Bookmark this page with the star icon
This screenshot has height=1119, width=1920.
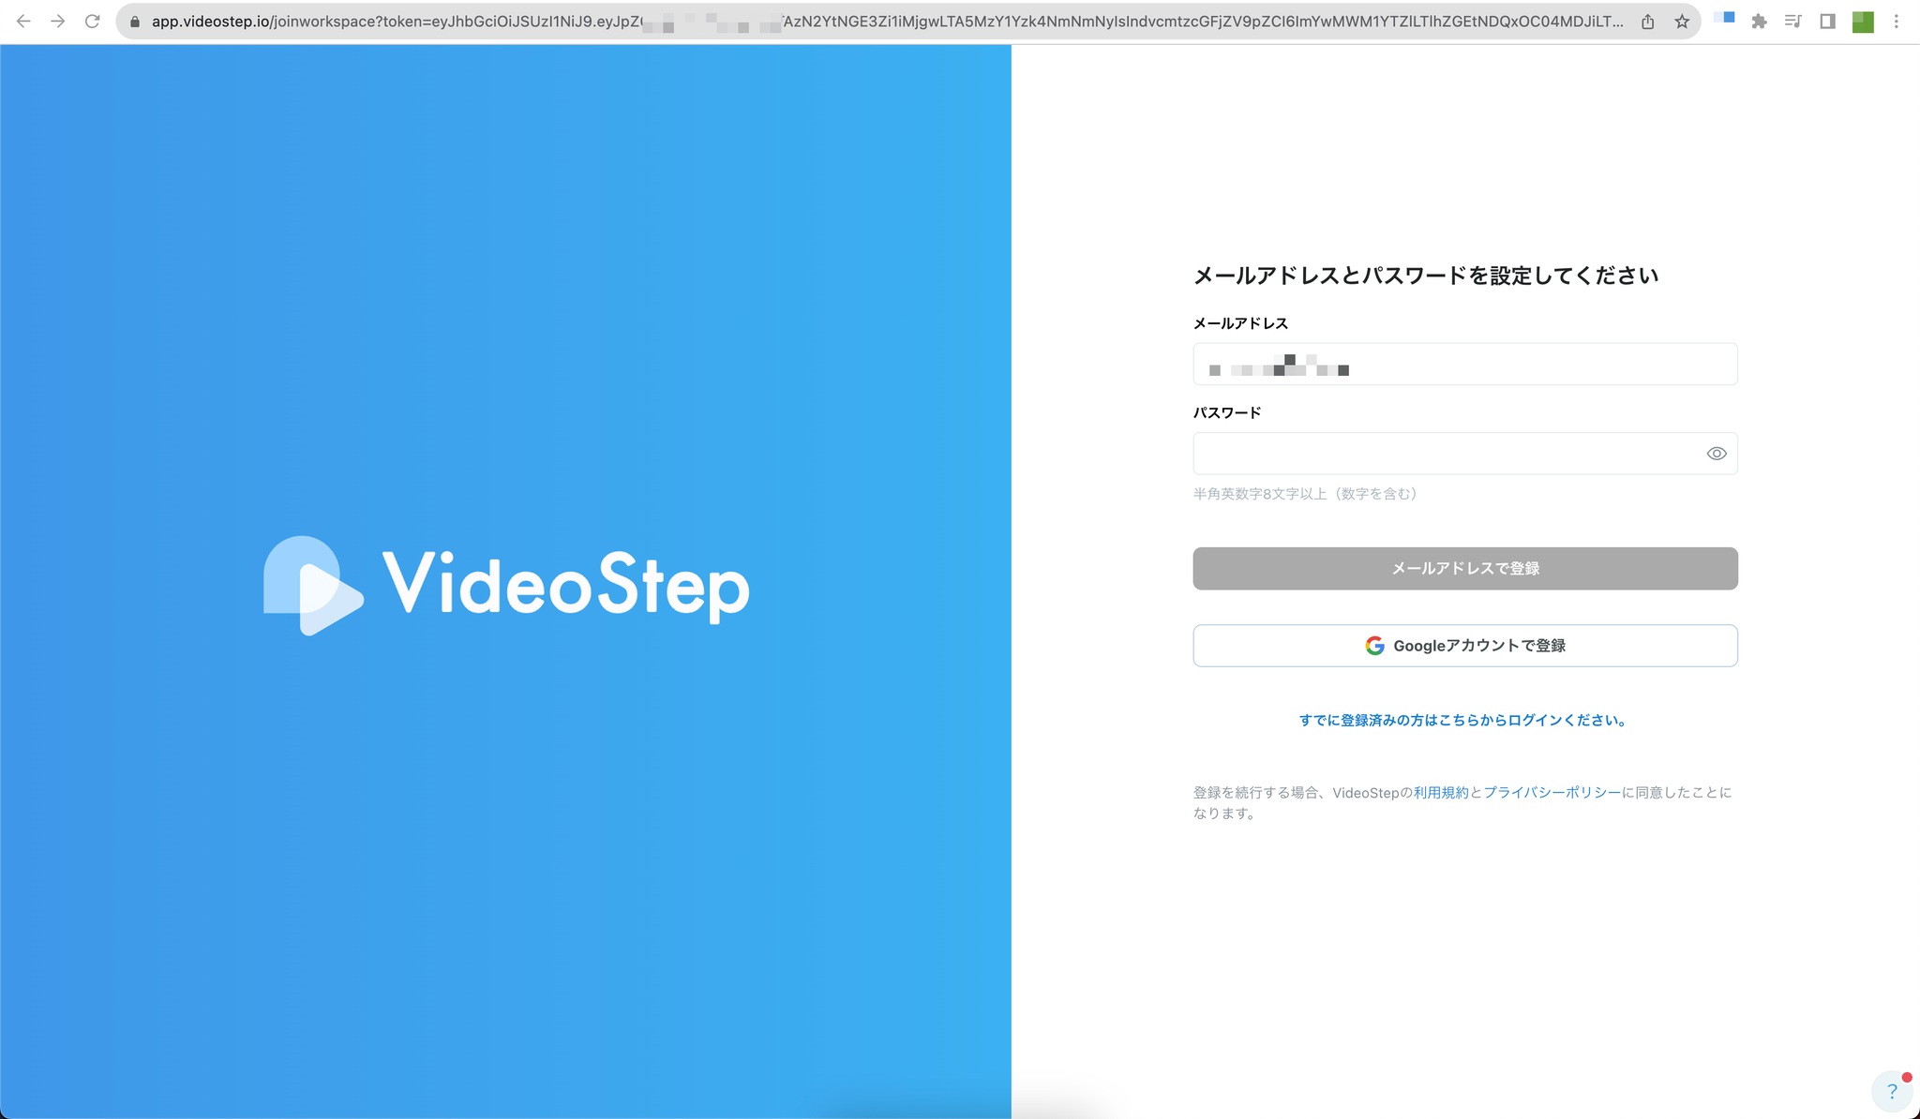tap(1682, 22)
